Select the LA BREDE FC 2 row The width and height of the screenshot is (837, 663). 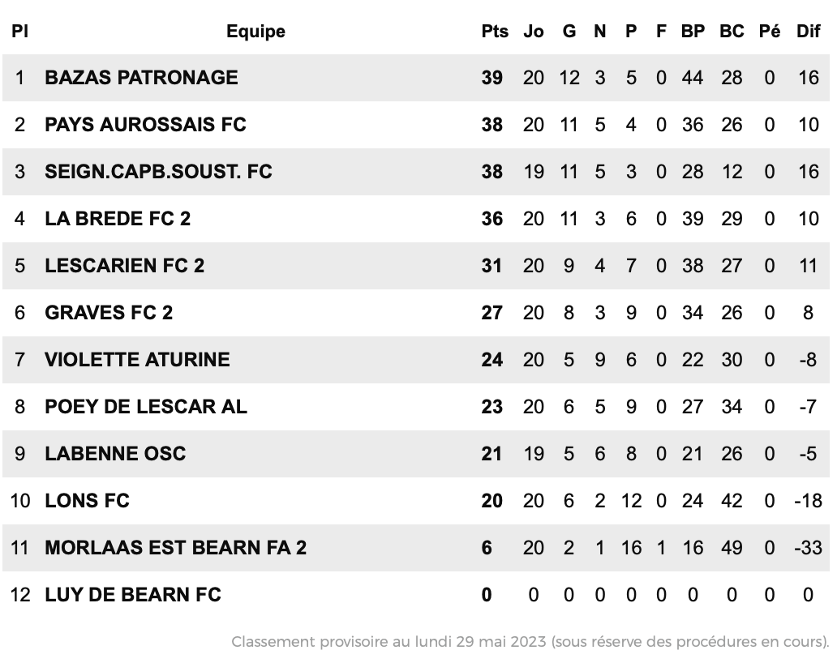416,219
